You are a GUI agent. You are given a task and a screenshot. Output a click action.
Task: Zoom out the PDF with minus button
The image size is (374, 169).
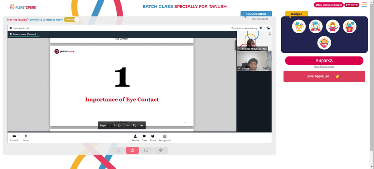coord(128,125)
